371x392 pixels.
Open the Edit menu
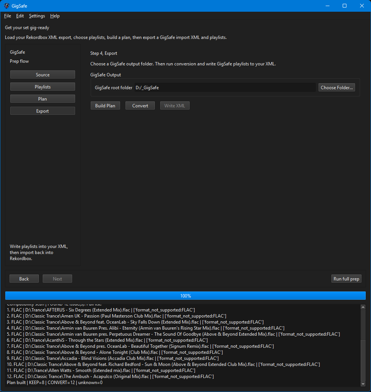(x=20, y=16)
